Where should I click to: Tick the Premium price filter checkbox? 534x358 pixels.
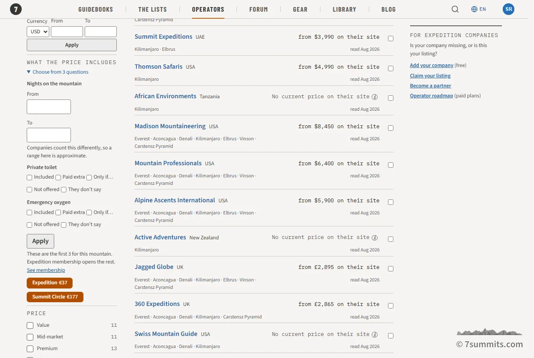pyautogui.click(x=30, y=349)
